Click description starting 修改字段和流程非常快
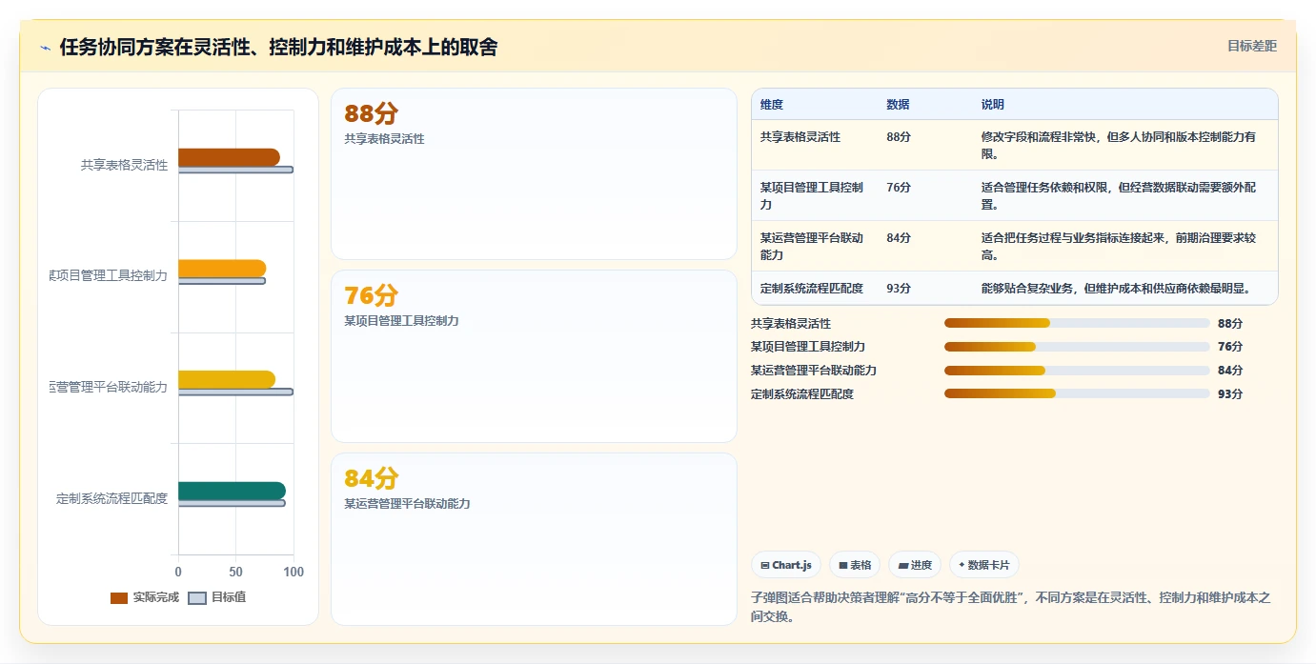The width and height of the screenshot is (1316, 664). (x=1119, y=145)
